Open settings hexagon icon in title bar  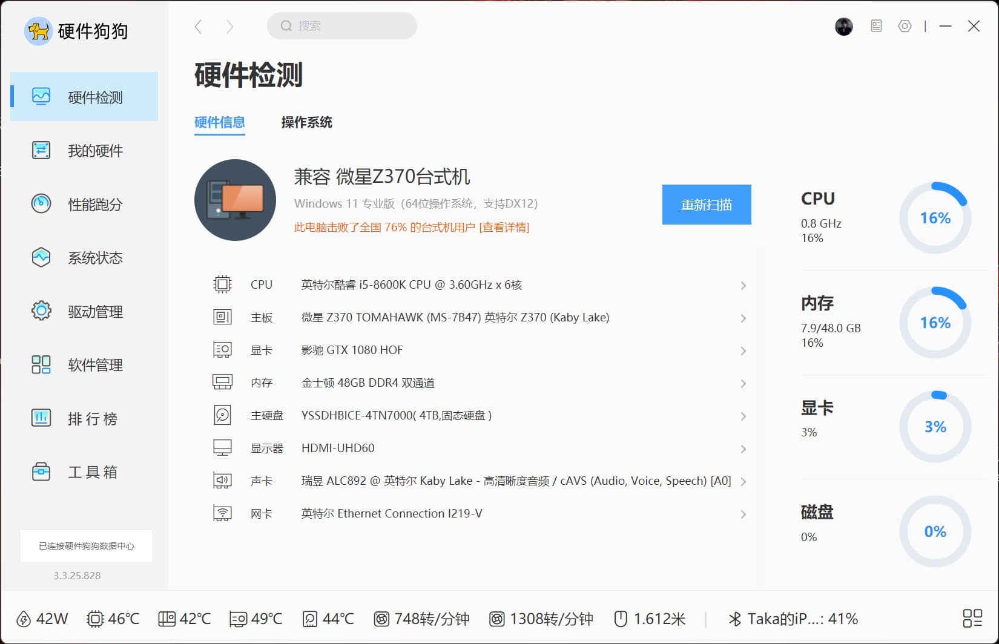(x=905, y=26)
